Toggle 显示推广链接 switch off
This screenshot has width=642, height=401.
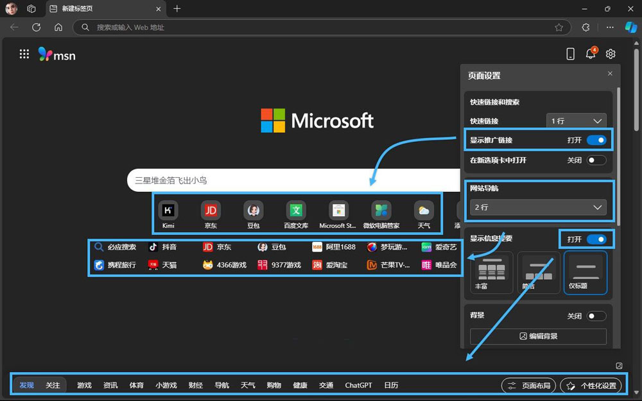(x=596, y=140)
